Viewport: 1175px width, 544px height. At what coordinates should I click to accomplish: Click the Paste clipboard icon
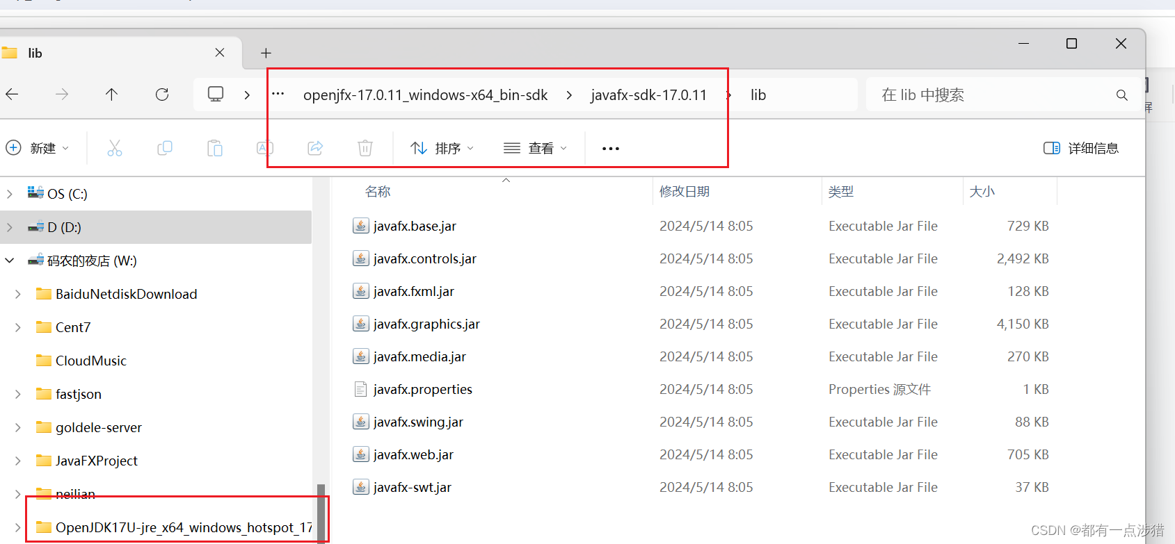point(215,148)
